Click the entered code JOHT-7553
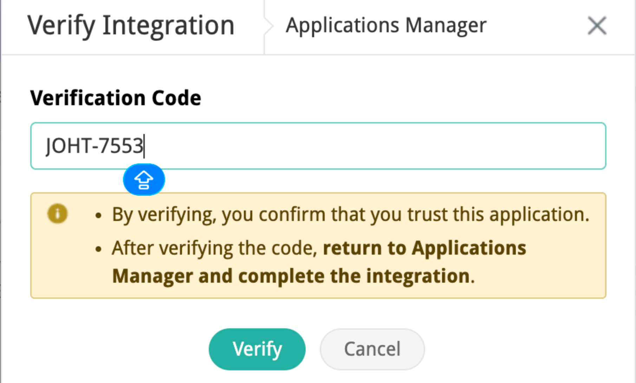Screen dimensions: 636x383 point(95,146)
